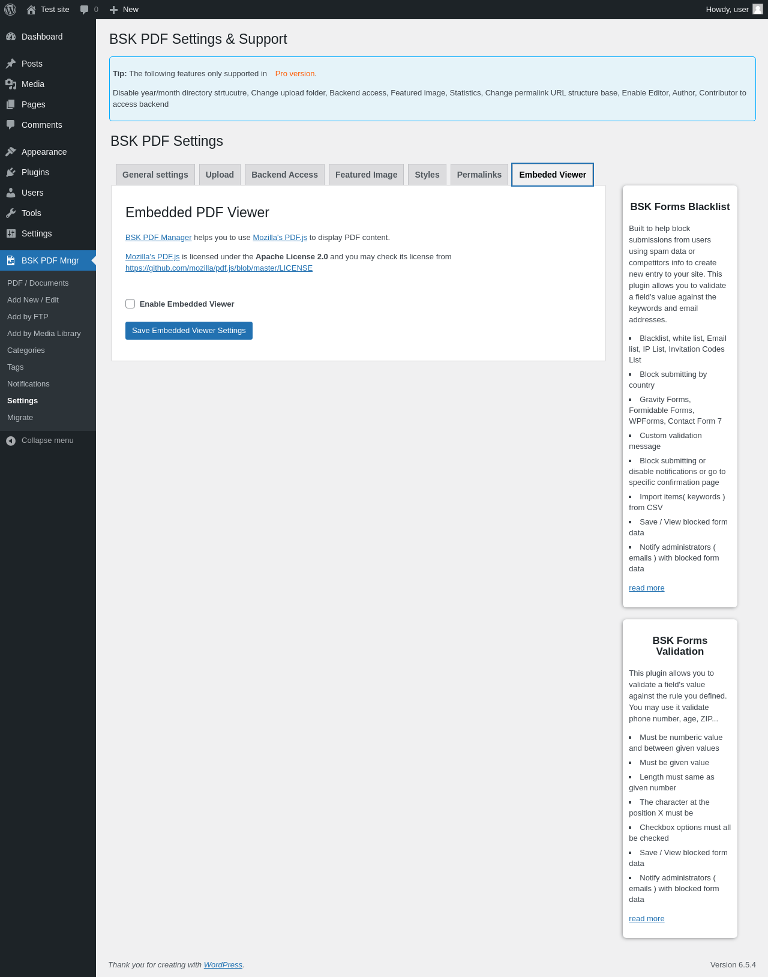Open the comments bubble icon in admin bar
768x977 pixels.
click(85, 10)
